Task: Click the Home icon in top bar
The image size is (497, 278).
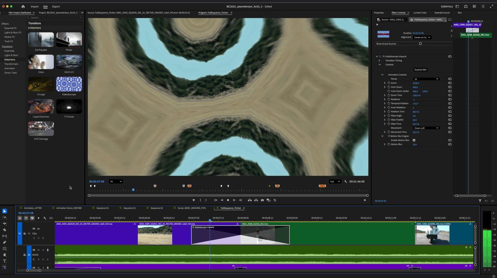Action: pyautogui.click(x=23, y=6)
